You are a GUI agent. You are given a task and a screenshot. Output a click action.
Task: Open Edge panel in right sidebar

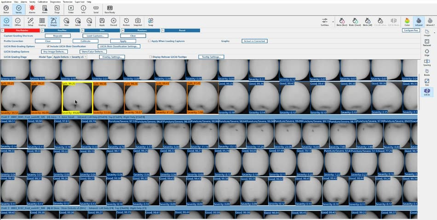(427, 53)
